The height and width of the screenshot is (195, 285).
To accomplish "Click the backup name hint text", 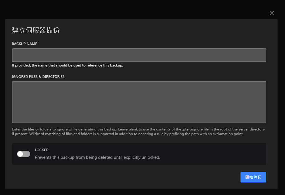I will 68,65.
